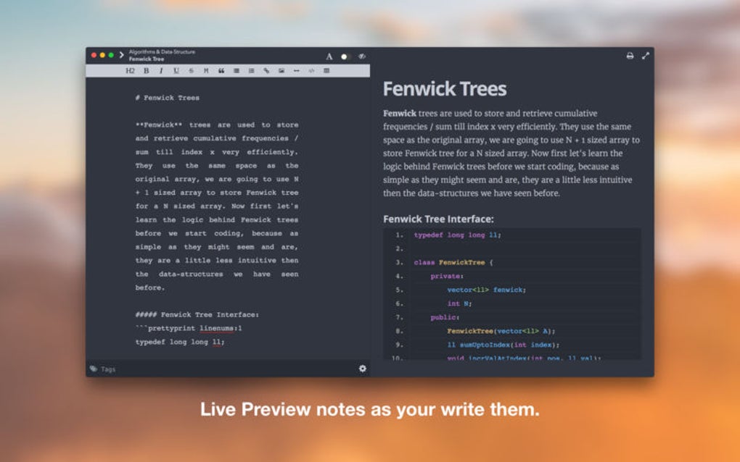The image size is (740, 462).
Task: Open the print dialog from the preview pane
Action: (630, 55)
